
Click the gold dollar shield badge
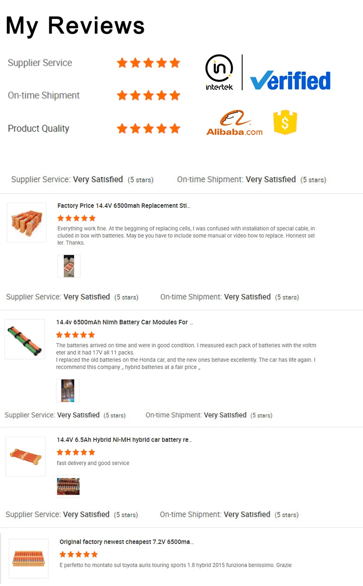285,122
